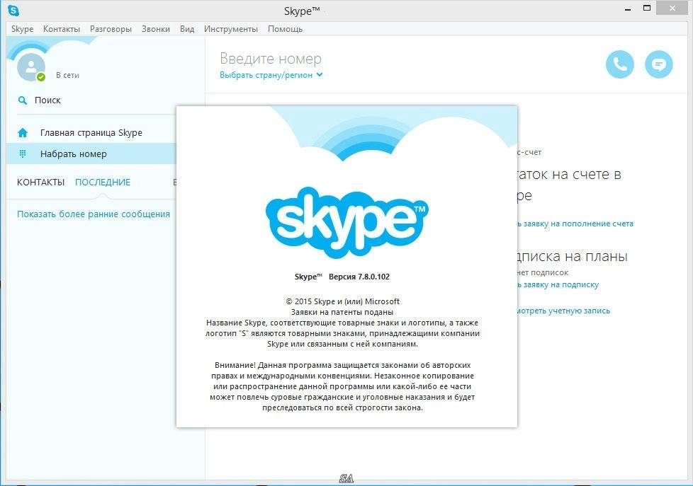Click the home icon beside Главная страница
693x486 pixels.
pyautogui.click(x=23, y=132)
